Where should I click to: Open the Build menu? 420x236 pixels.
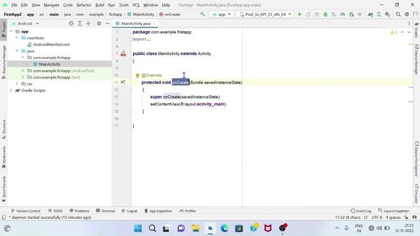click(100, 5)
